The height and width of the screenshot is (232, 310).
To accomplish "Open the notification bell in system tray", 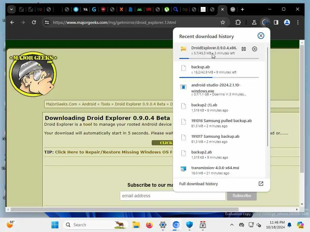I will pyautogui.click(x=289, y=225).
